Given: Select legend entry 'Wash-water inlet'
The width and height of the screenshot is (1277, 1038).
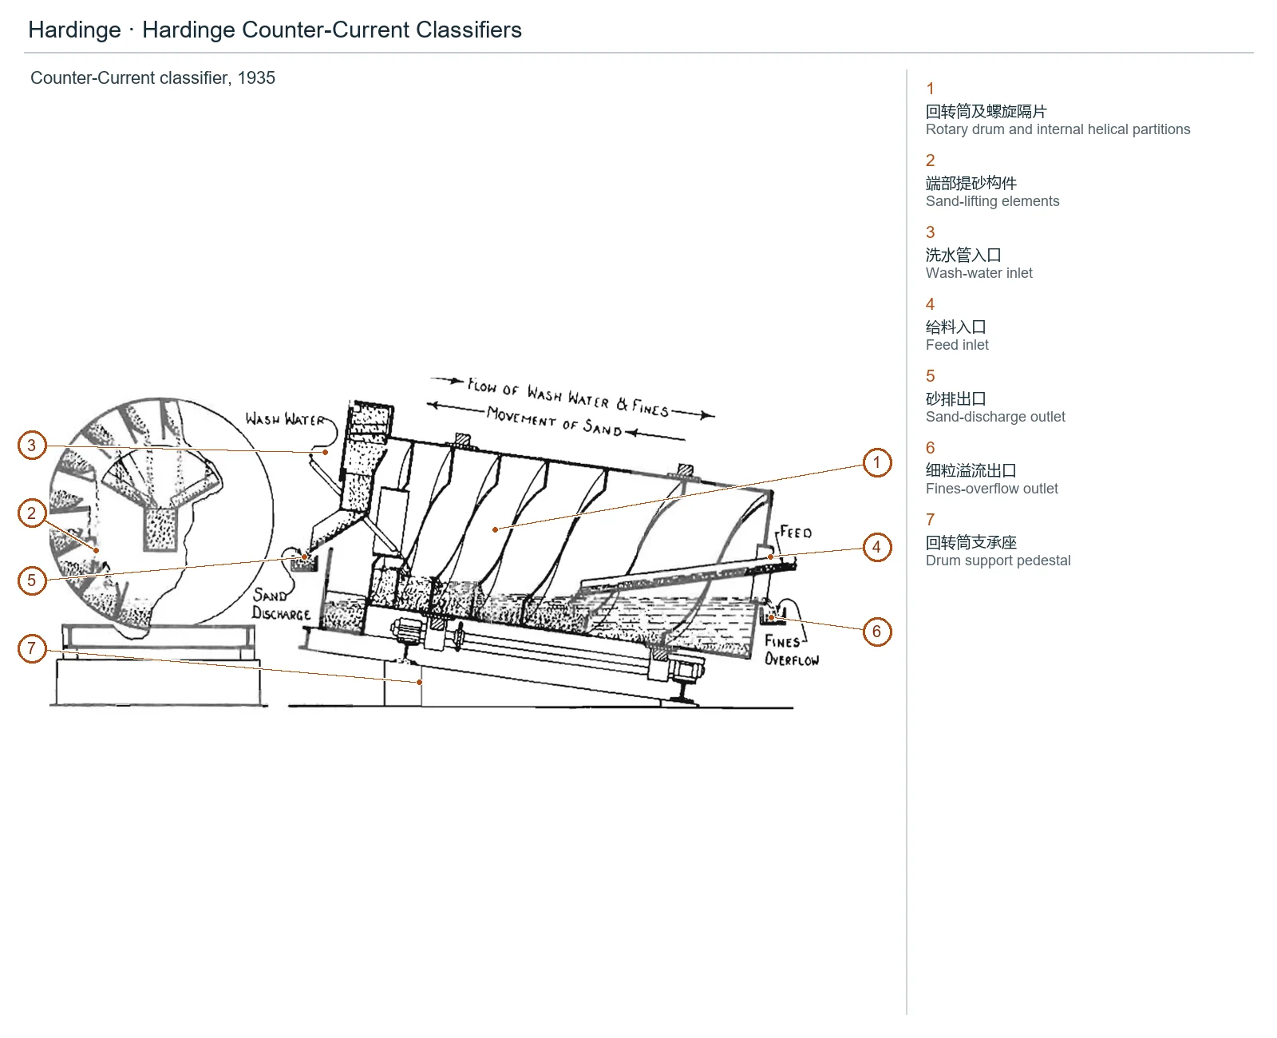Looking at the screenshot, I should (x=979, y=273).
